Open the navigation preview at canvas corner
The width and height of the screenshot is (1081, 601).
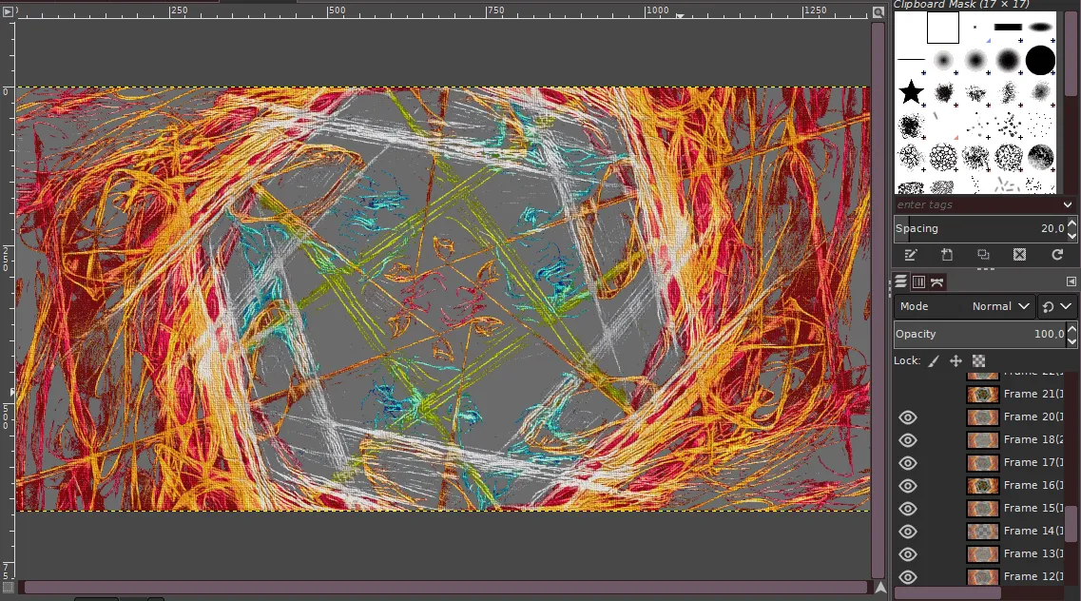click(880, 588)
